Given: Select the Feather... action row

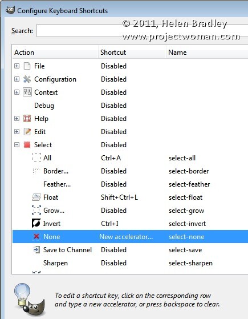Looking at the screenshot, I should (131, 184).
